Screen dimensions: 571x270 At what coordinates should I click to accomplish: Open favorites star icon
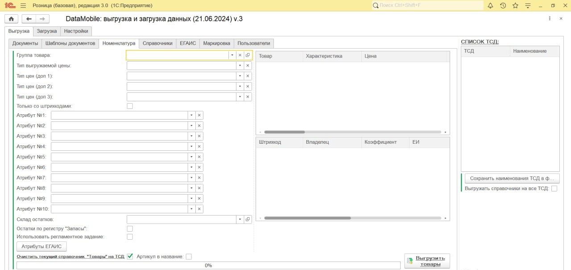[x=515, y=5]
